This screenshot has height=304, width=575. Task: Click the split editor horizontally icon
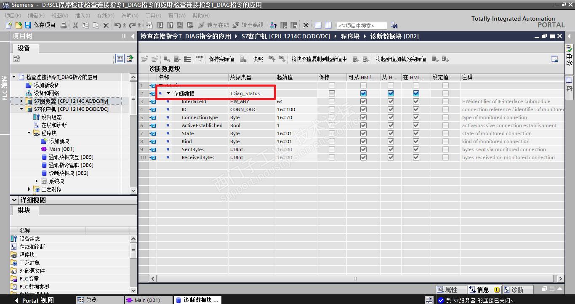point(318,25)
